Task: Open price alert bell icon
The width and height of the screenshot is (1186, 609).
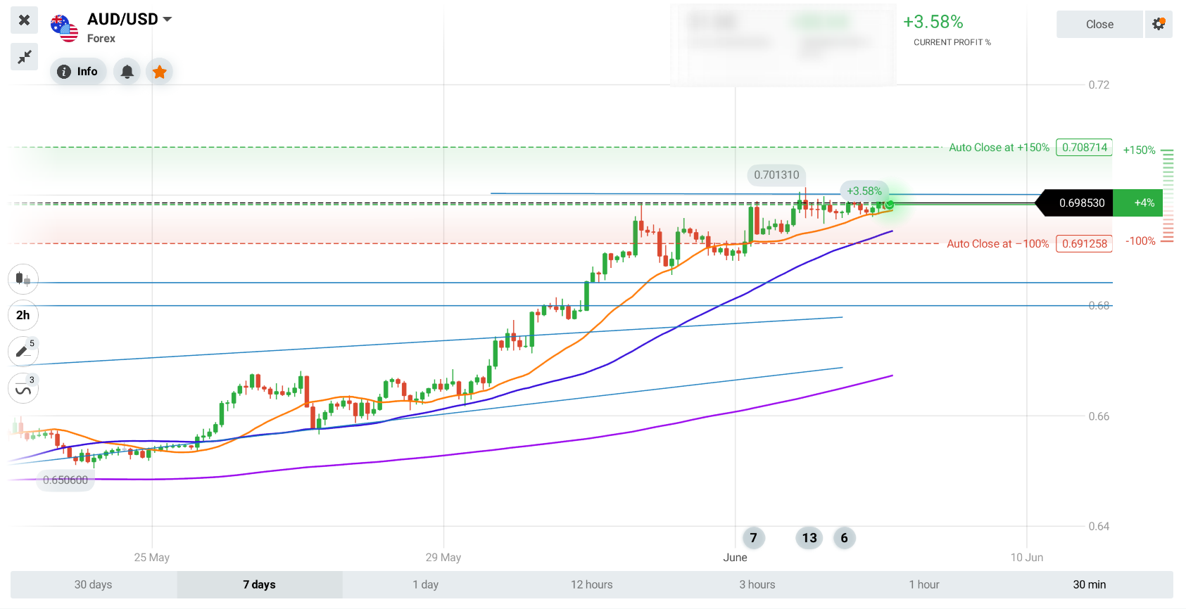Action: click(127, 72)
